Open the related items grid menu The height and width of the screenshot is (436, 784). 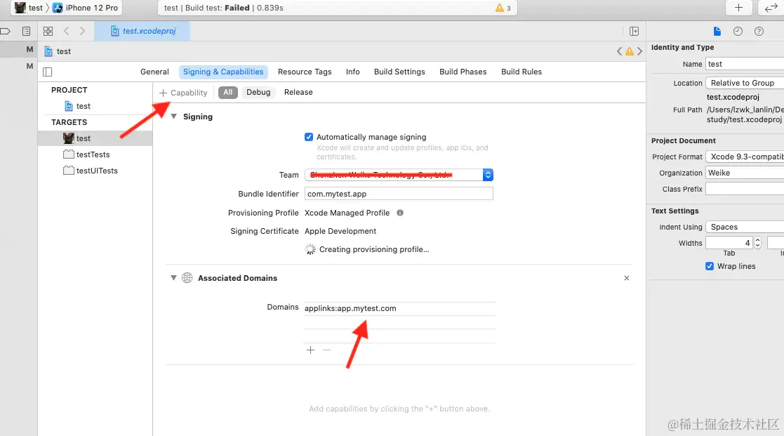48,31
